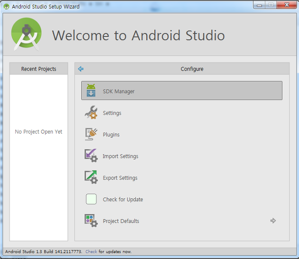The width and height of the screenshot is (299, 259).
Task: Select Check for Update
Action: click(x=182, y=199)
